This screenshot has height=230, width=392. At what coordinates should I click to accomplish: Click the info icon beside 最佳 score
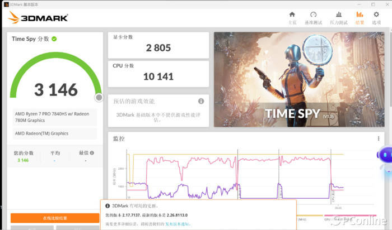pyautogui.click(x=92, y=153)
